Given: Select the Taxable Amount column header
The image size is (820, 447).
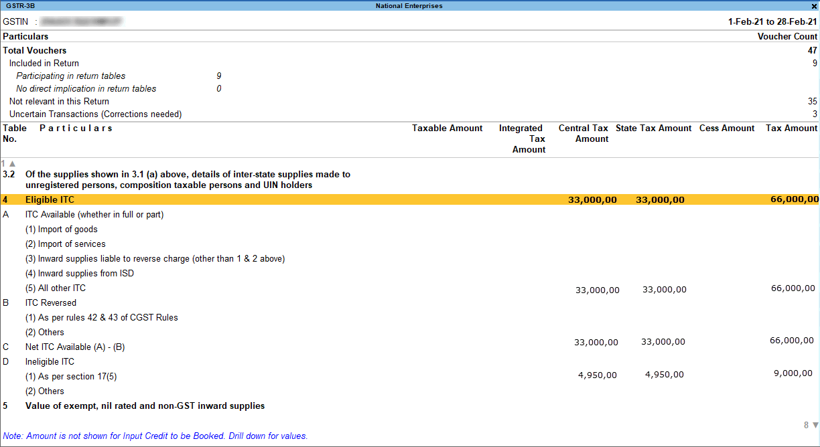Looking at the screenshot, I should pos(447,128).
